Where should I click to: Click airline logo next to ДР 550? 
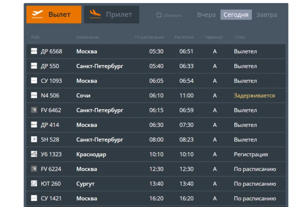(34, 66)
